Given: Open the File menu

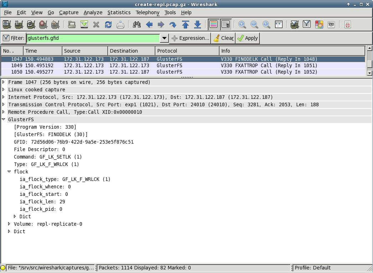Looking at the screenshot, I should [7, 12].
